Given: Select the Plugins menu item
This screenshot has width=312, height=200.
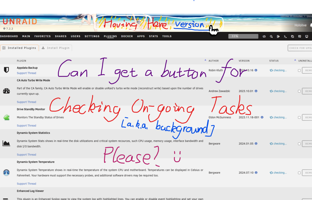Looking at the screenshot, I should click(x=110, y=36).
